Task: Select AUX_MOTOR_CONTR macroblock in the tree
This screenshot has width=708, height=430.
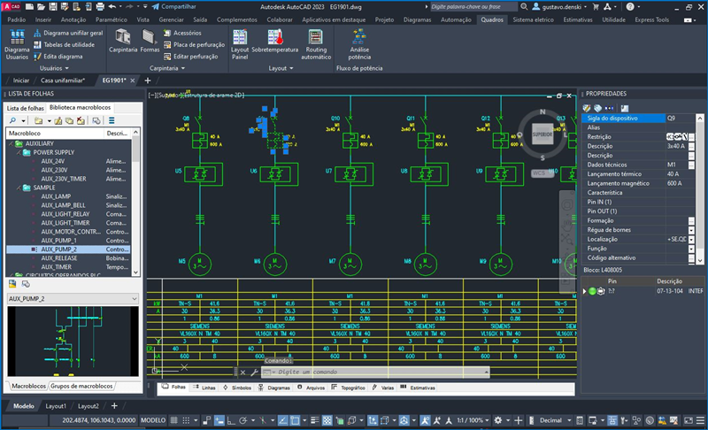Action: coord(71,231)
